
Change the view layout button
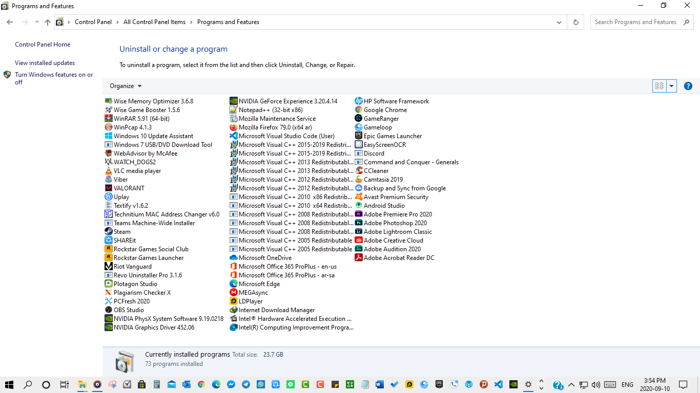[x=660, y=86]
